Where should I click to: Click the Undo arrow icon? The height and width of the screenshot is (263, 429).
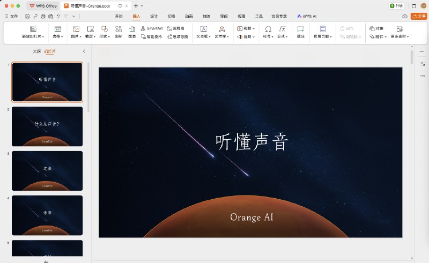[58, 17]
